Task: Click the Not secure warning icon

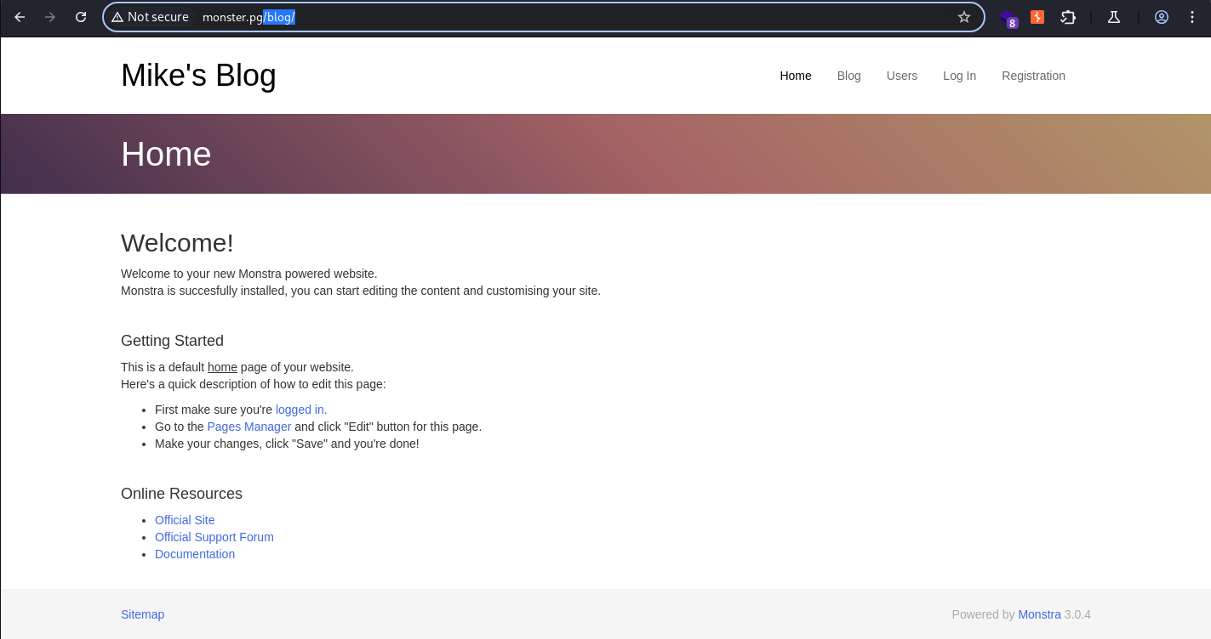Action: tap(117, 17)
